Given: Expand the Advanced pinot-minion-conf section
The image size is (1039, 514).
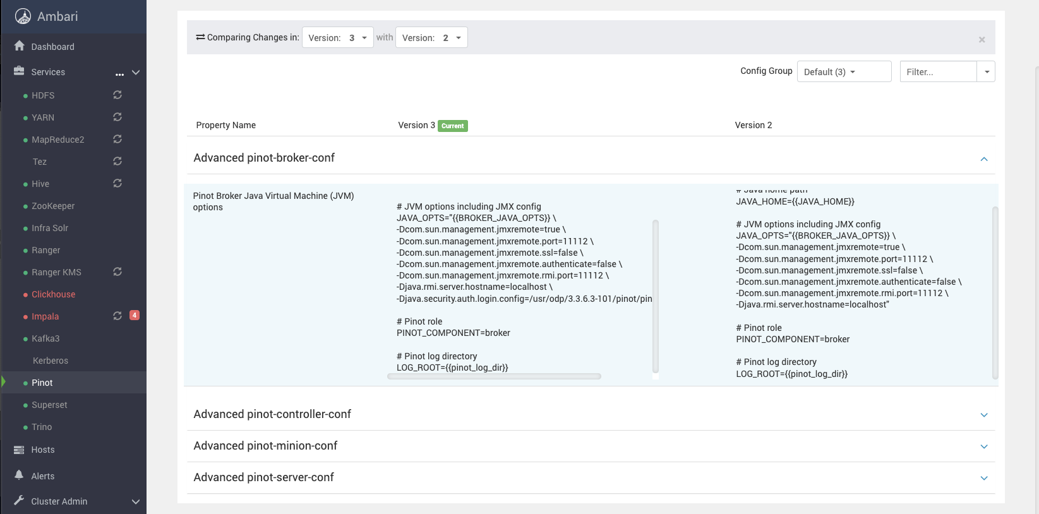Looking at the screenshot, I should pyautogui.click(x=984, y=446).
